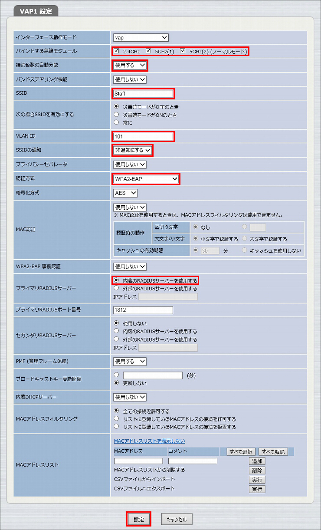This screenshot has width=321, height=530.
Task: Open the MAC認証 dropdown
Action: [130, 207]
